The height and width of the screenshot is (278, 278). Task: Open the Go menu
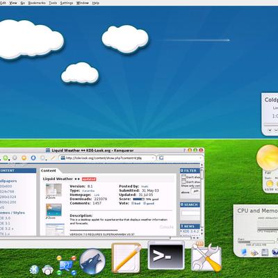coord(23,3)
